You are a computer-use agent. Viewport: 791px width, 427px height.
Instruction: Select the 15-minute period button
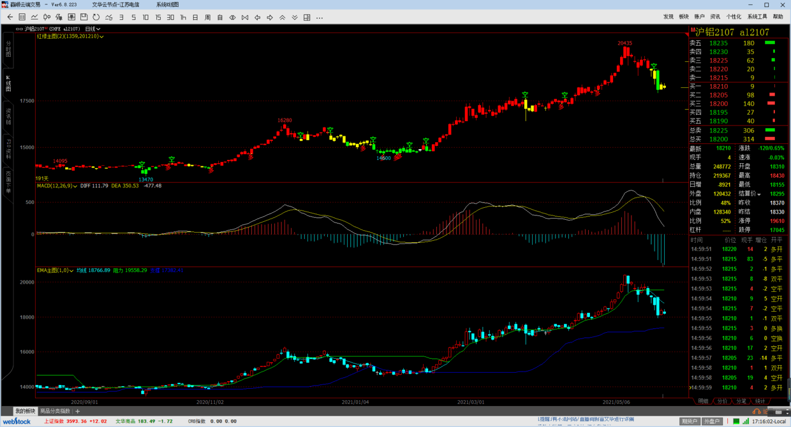[158, 17]
